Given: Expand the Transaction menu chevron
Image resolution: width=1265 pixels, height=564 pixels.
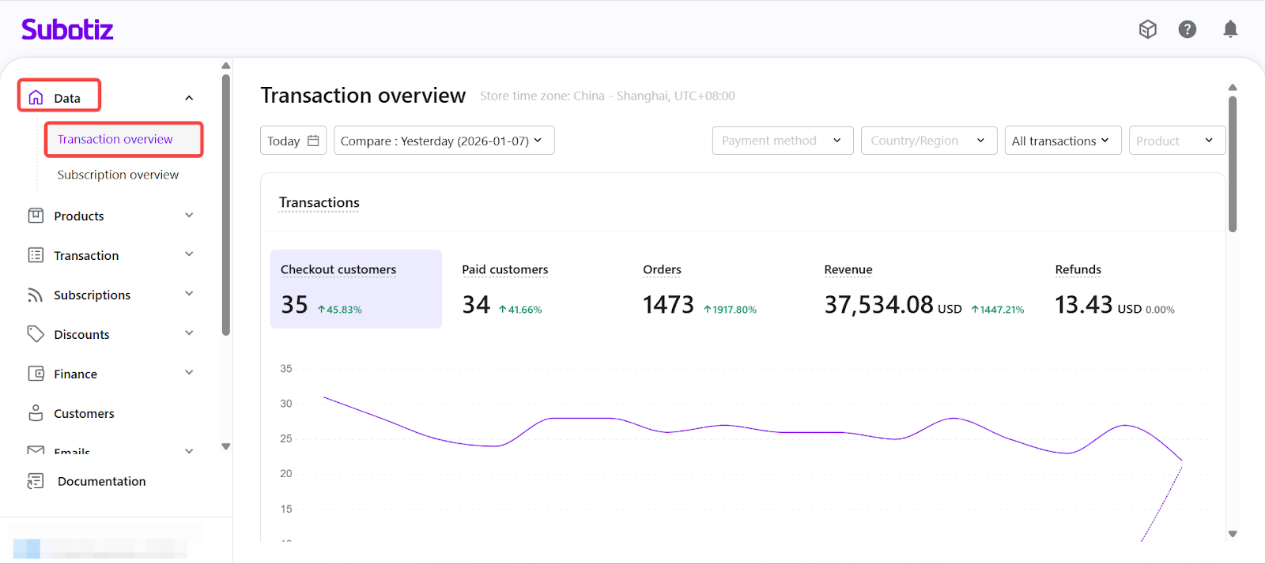Looking at the screenshot, I should pyautogui.click(x=189, y=254).
